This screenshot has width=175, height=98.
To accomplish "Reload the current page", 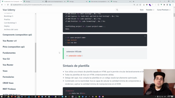I will (x=8, y=5).
